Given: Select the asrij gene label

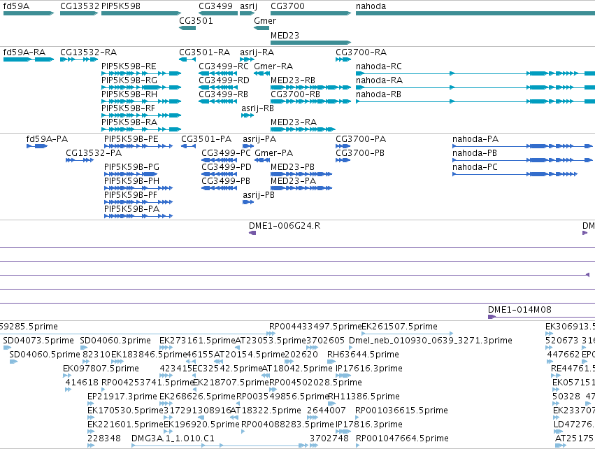Looking at the screenshot, I should pos(248,6).
